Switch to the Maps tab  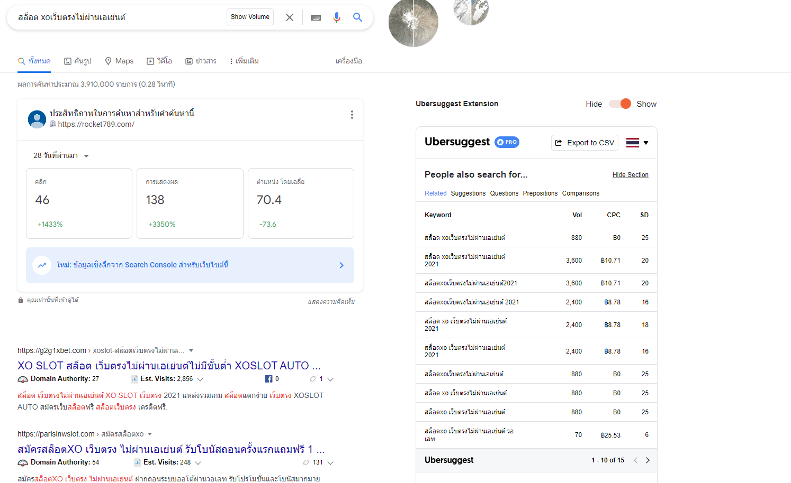pos(119,61)
